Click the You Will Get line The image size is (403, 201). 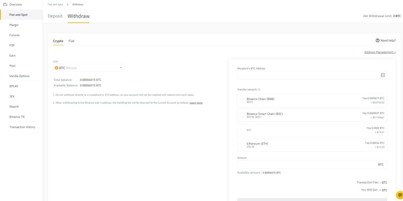click(374, 190)
